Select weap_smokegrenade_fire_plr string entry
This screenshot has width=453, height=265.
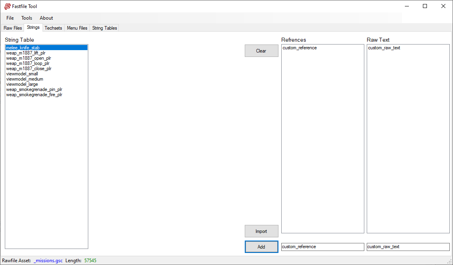tap(34, 95)
